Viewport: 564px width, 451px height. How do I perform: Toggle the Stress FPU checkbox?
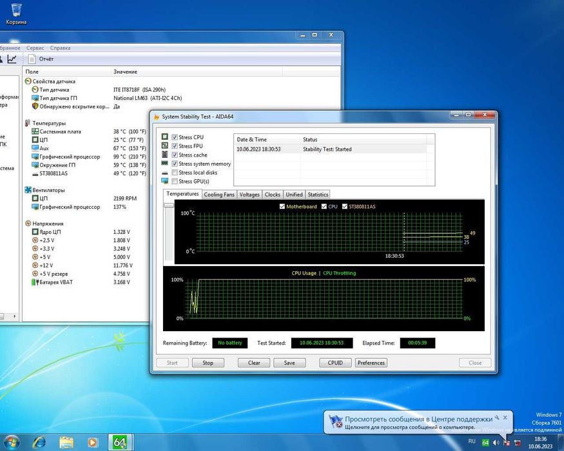[x=175, y=146]
